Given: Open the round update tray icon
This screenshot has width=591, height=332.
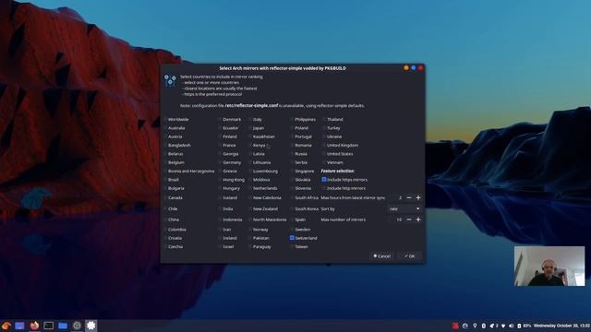Looking at the screenshot, I should tap(465, 326).
